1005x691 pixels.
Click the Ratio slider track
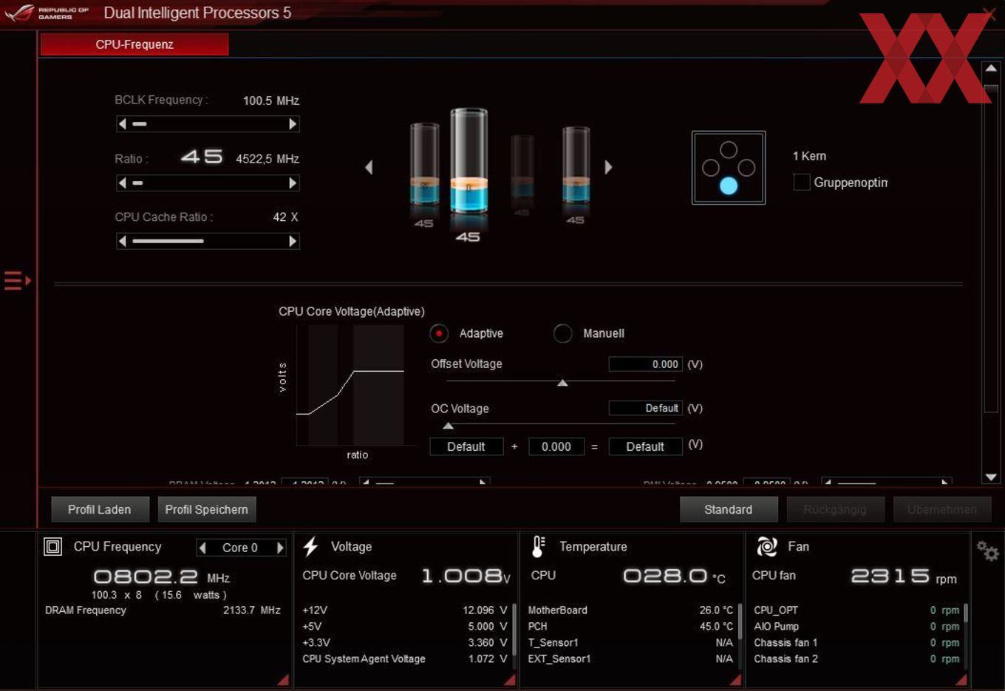208,183
